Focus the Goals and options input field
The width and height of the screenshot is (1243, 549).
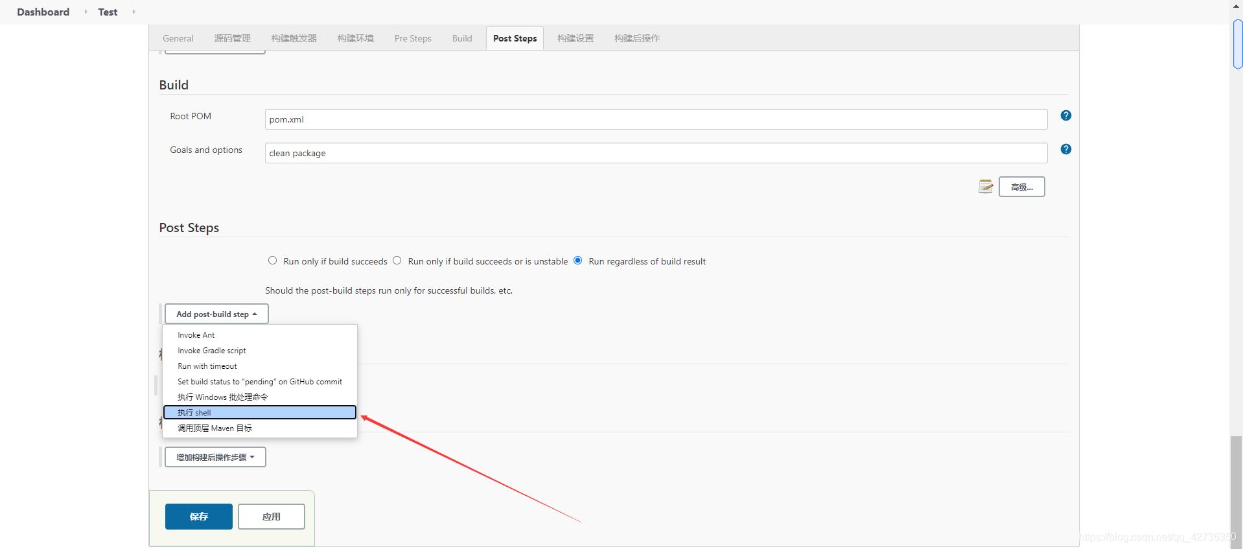(x=656, y=153)
